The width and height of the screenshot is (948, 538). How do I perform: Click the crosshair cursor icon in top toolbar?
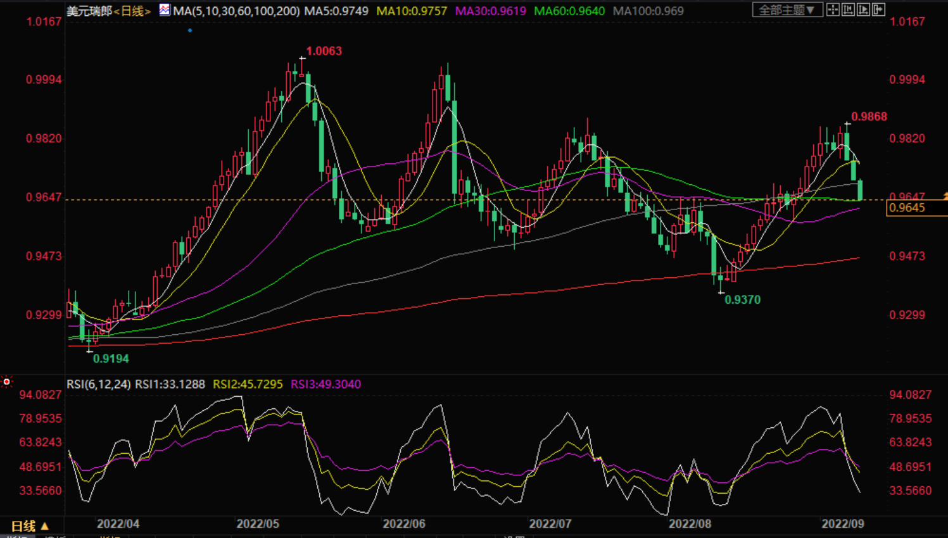click(x=833, y=9)
